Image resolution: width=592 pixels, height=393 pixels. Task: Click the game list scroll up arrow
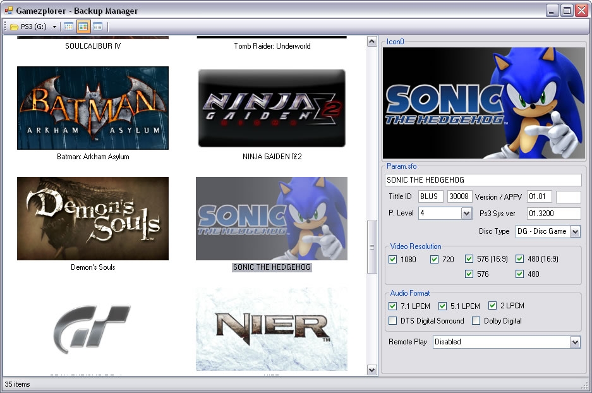pos(372,42)
